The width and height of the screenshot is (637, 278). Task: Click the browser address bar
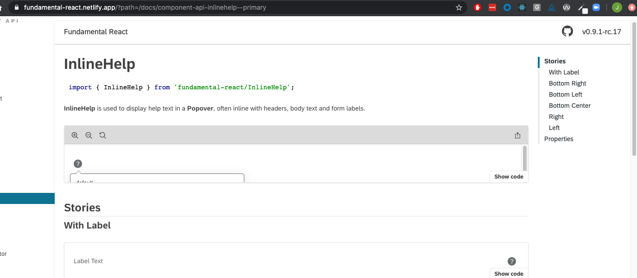[185, 7]
